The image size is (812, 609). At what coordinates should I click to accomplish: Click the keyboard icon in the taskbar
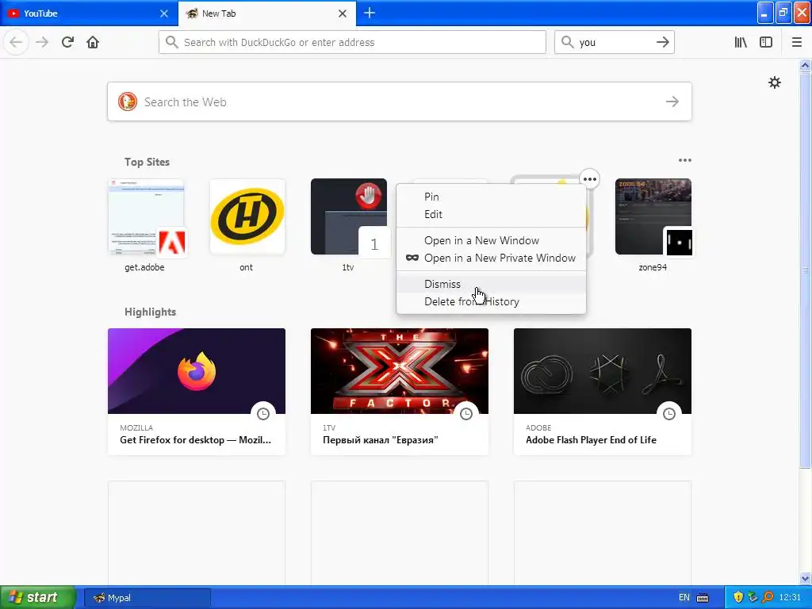(703, 598)
